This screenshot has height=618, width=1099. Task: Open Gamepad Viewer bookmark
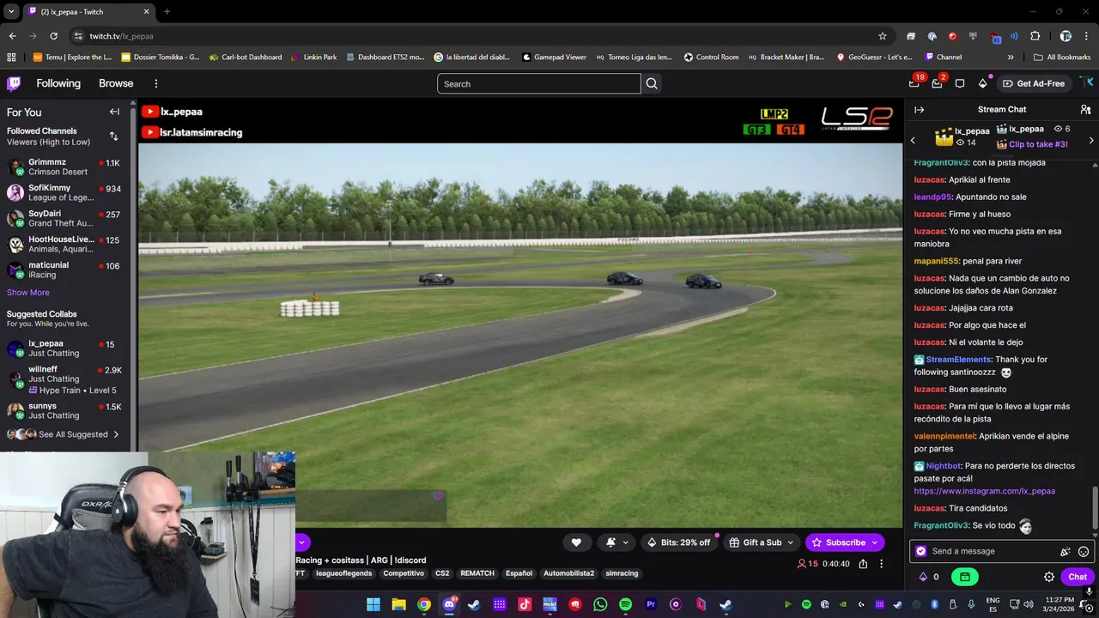pyautogui.click(x=554, y=58)
